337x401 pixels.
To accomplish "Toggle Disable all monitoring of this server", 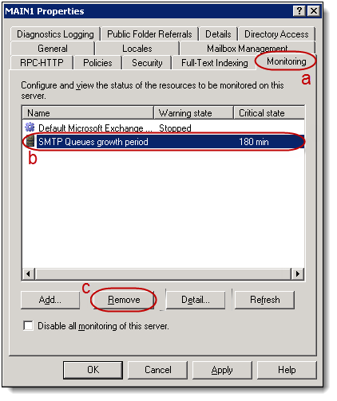I will 28,325.
